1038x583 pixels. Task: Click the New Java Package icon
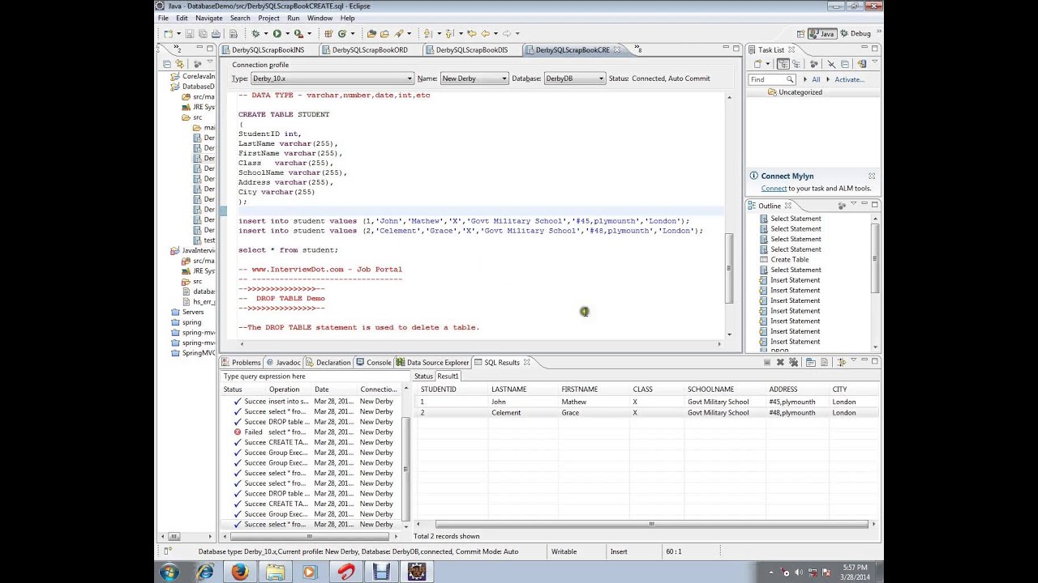328,34
